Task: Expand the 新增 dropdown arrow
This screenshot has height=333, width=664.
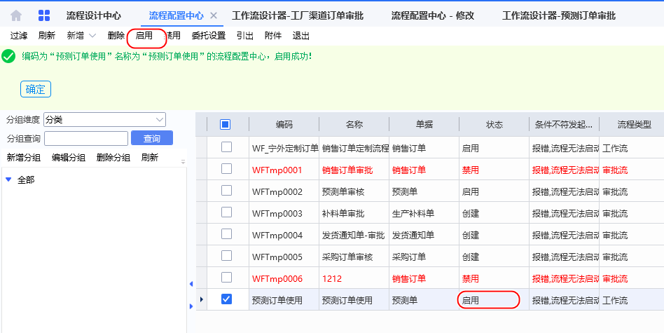Action: pyautogui.click(x=92, y=36)
